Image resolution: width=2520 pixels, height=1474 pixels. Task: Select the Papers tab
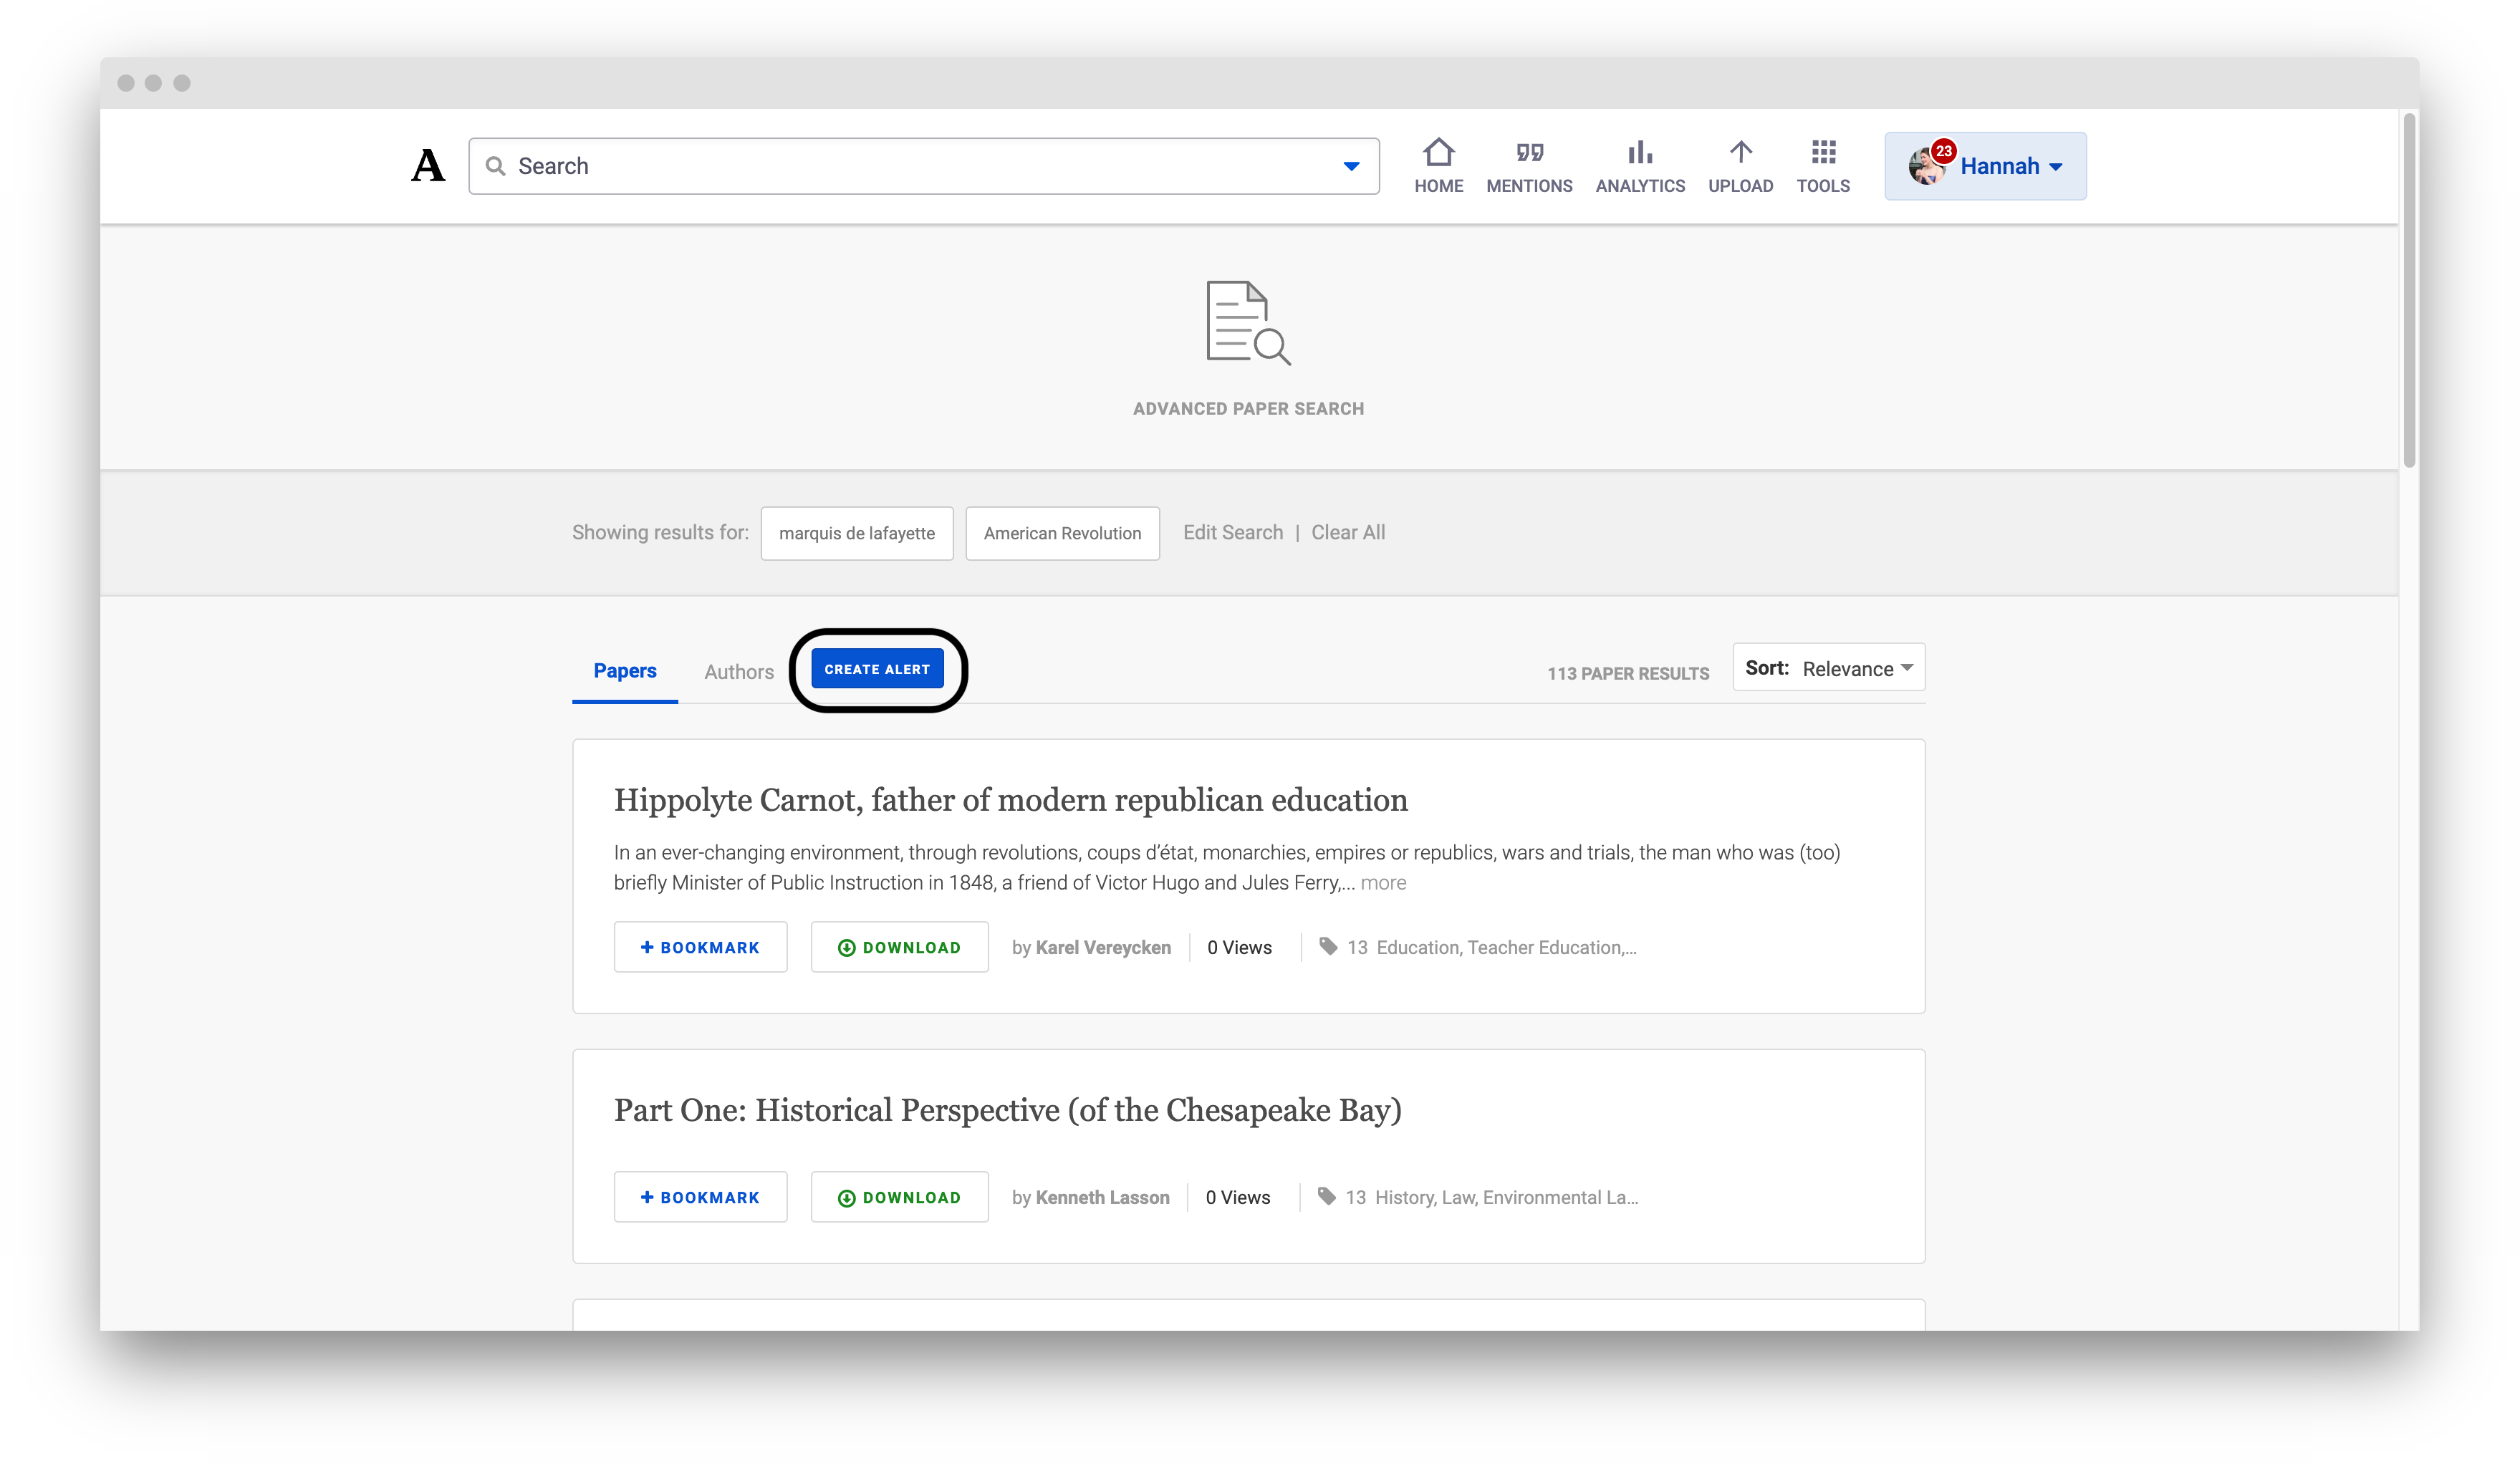tap(624, 671)
